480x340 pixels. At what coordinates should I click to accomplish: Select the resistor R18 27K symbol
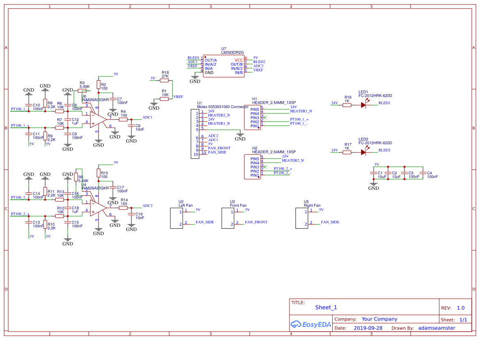pyautogui.click(x=163, y=80)
